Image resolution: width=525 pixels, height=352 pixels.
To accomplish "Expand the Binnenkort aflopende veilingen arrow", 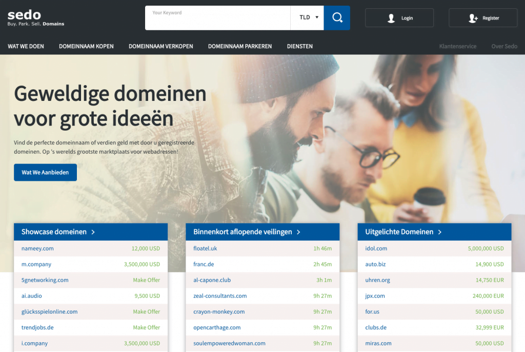I will (x=299, y=232).
